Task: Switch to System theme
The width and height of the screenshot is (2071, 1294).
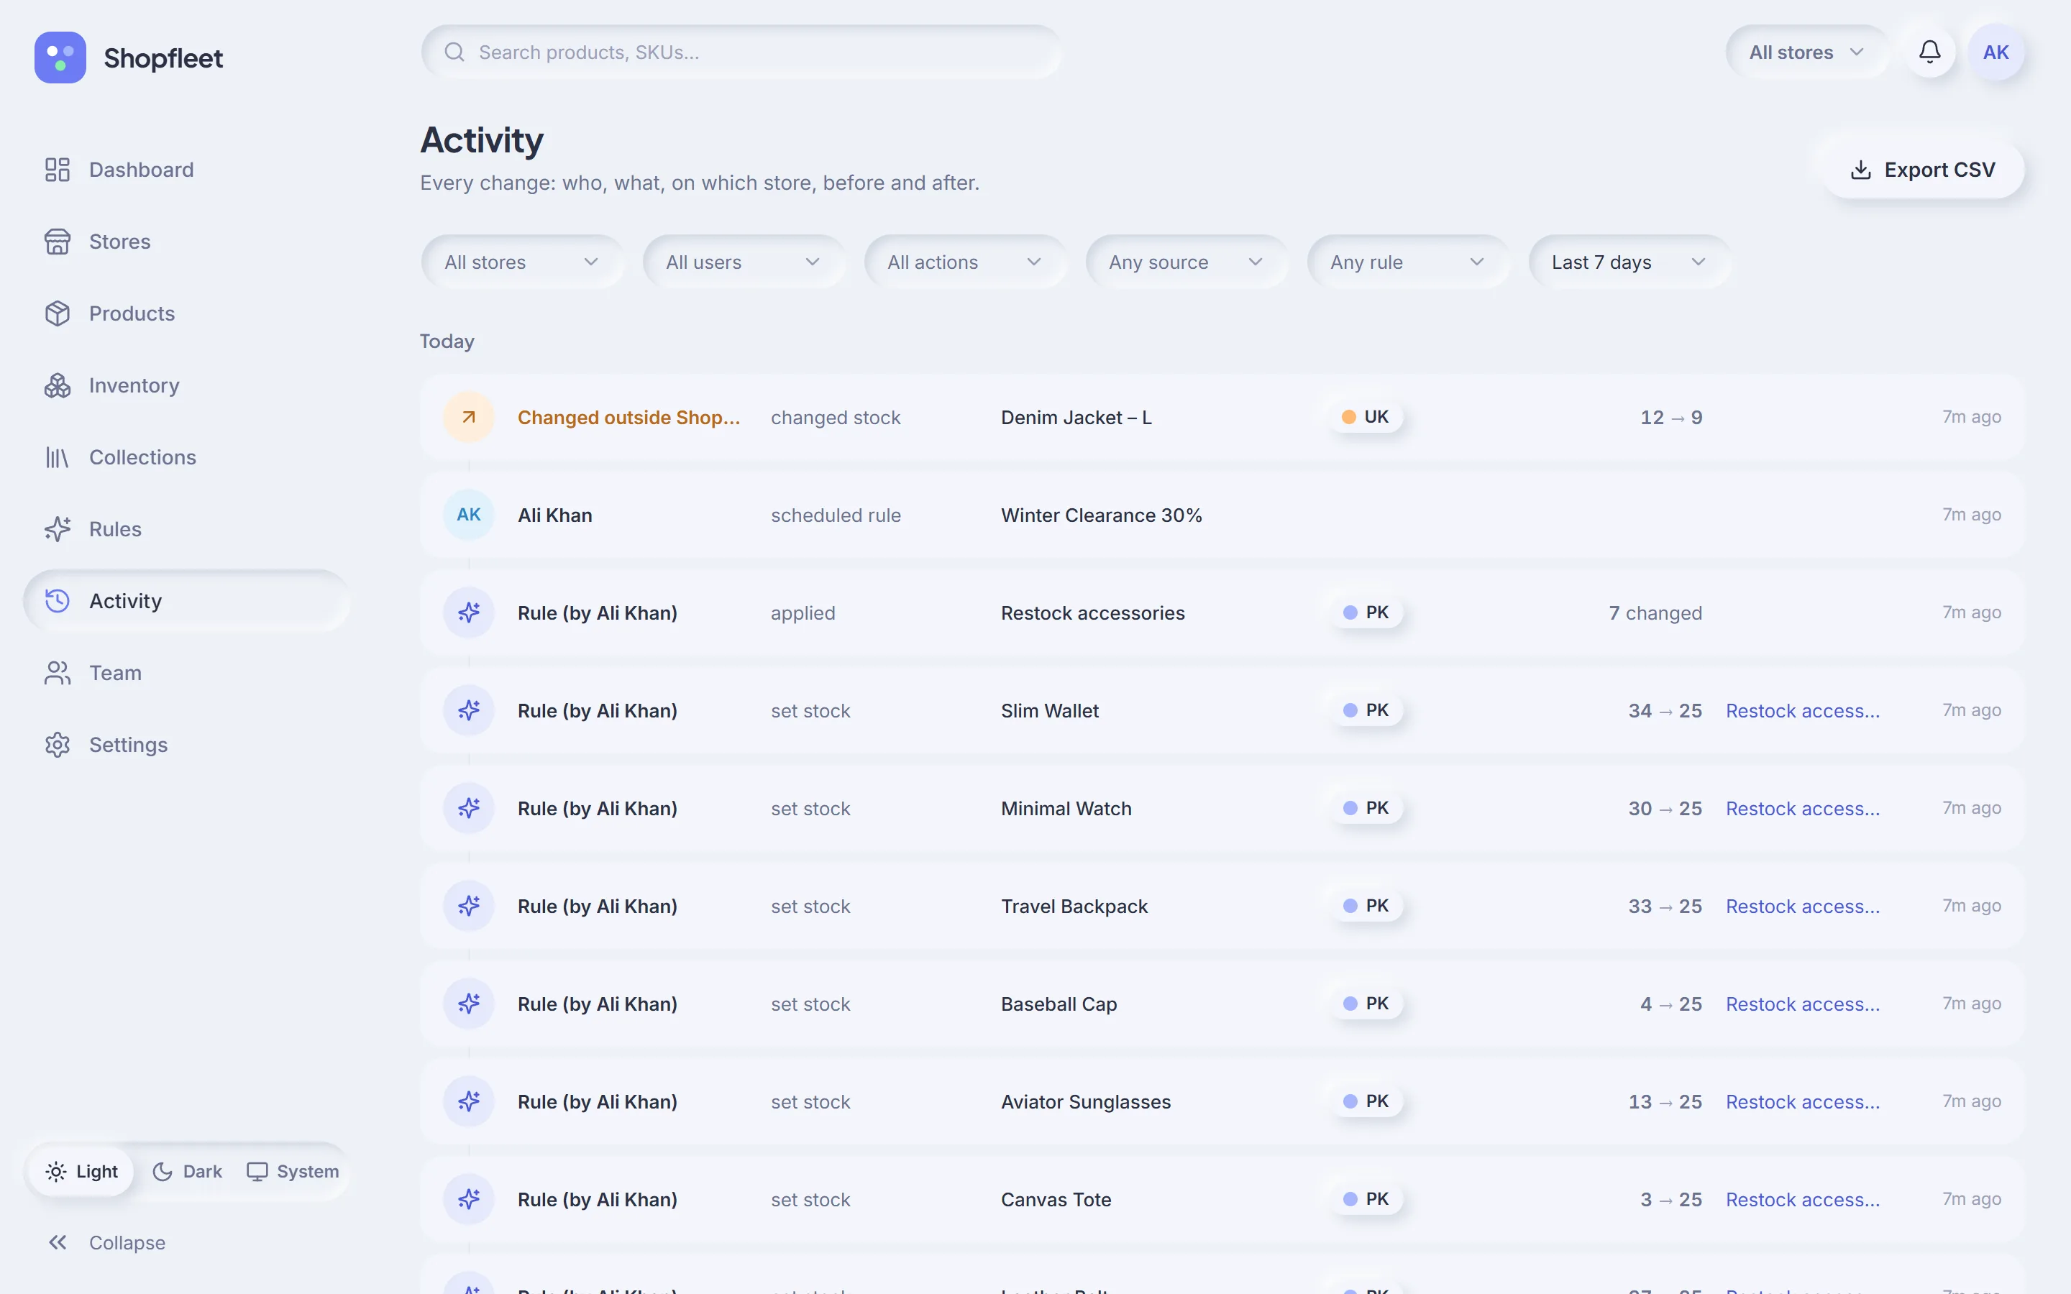Action: (293, 1171)
